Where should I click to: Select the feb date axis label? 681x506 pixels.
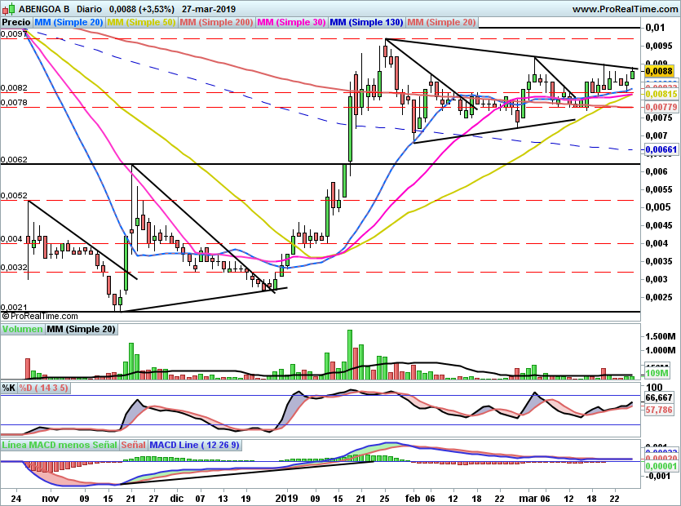click(x=412, y=498)
